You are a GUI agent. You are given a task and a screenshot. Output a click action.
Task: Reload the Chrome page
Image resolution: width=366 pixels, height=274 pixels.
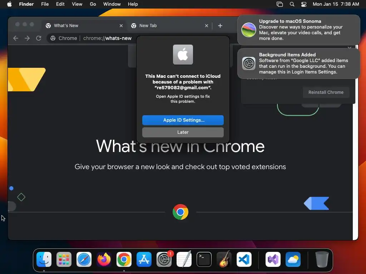pos(39,38)
